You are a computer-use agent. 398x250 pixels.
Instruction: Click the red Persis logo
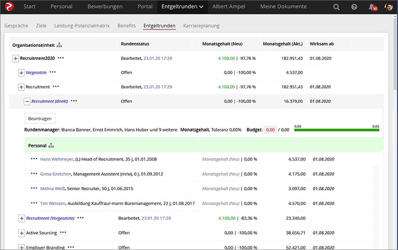click(9, 6)
